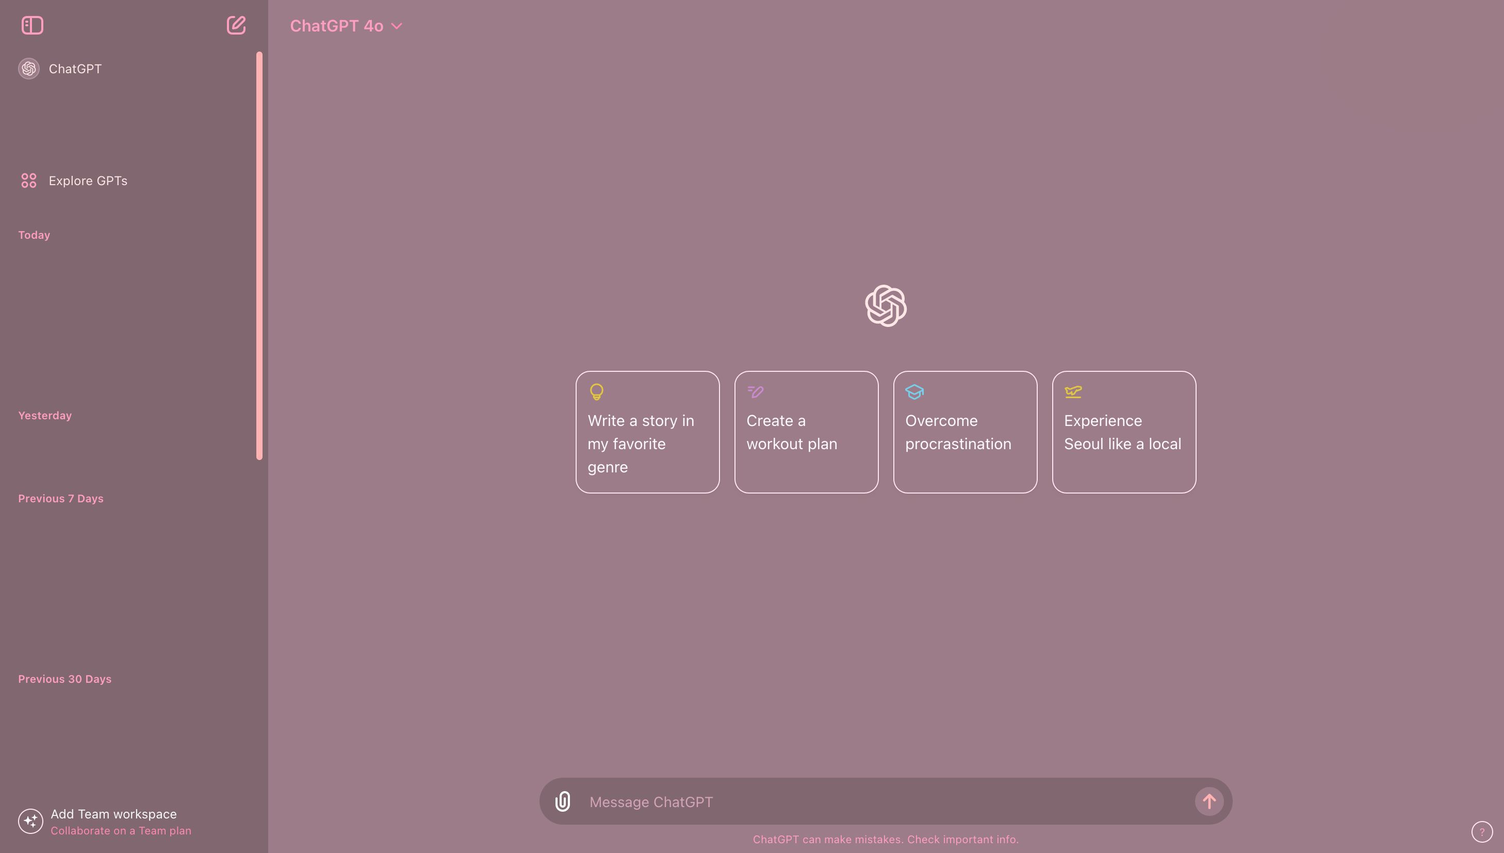The height and width of the screenshot is (853, 1504).
Task: Click the send arrow icon
Action: 1208,800
